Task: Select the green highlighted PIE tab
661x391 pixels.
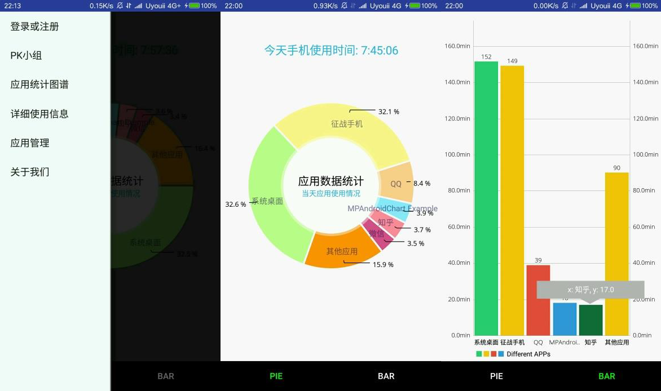Action: 276,376
